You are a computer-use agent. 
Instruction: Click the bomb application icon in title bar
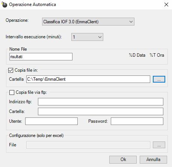[x=5, y=5]
